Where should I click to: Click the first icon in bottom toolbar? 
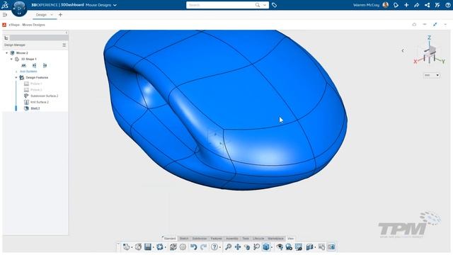pos(126,247)
